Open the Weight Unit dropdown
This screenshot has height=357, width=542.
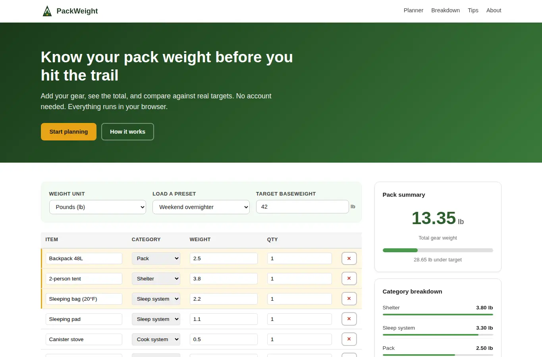(x=98, y=207)
